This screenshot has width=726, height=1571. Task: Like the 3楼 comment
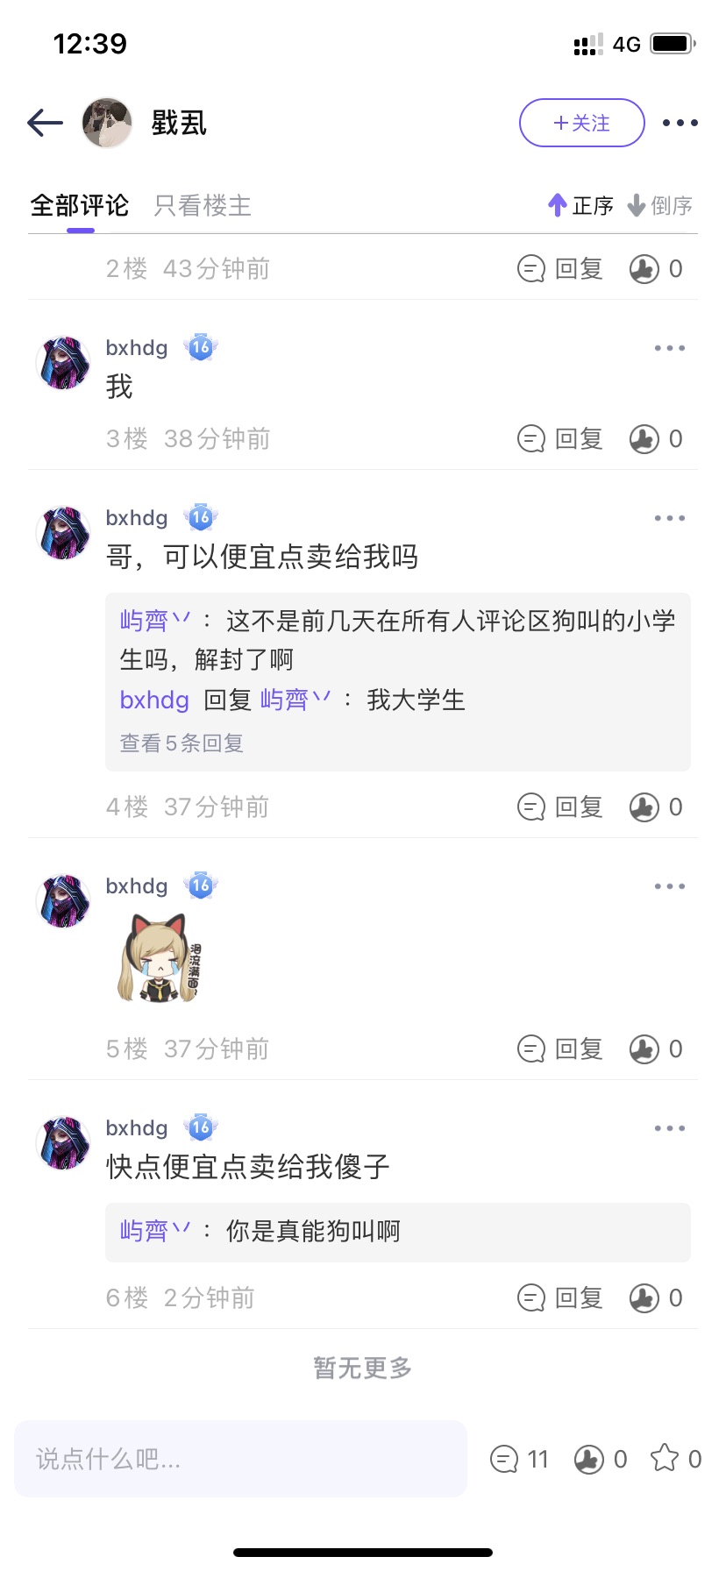point(656,438)
